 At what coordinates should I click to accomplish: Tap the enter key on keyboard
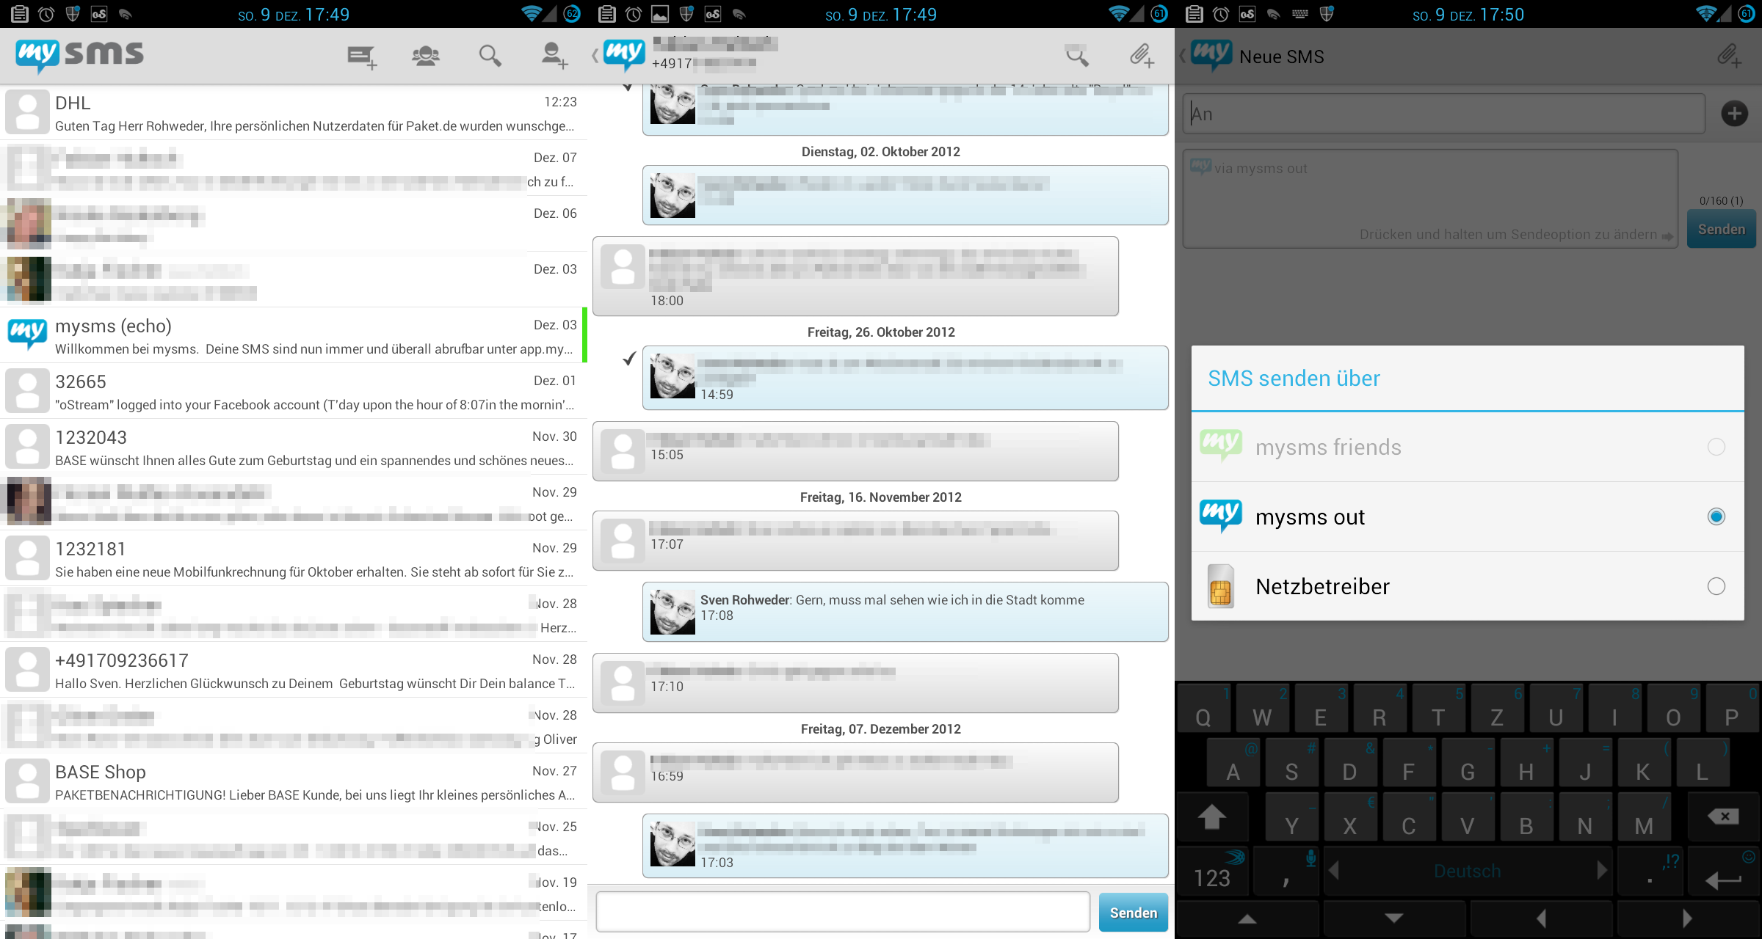click(1723, 872)
